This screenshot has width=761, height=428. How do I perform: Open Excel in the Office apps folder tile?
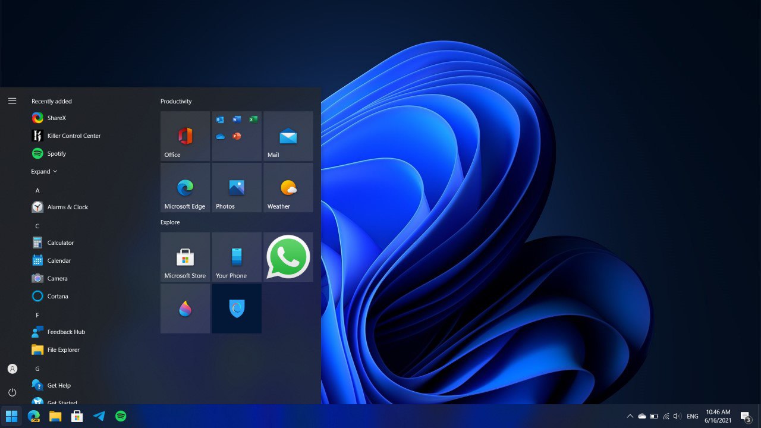pos(253,119)
